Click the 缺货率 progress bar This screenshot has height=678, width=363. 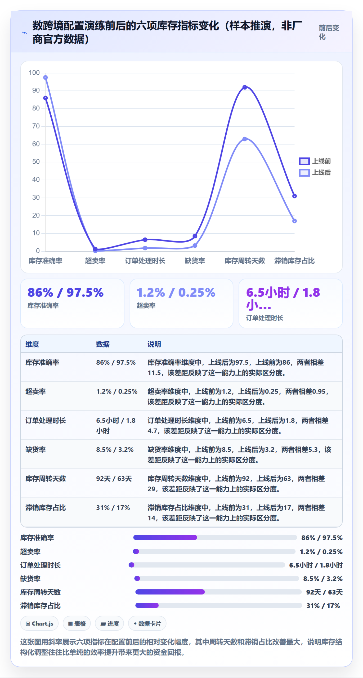coord(217,578)
